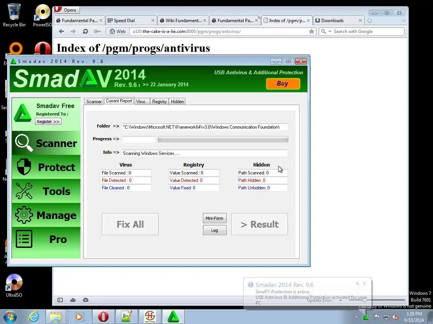Reload the page in Opera

point(85,31)
